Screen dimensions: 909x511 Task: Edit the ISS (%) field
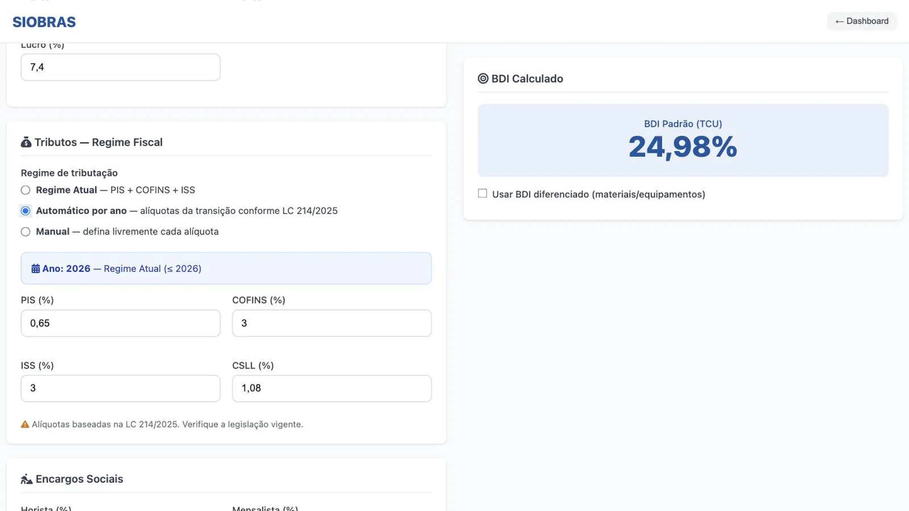pos(120,388)
